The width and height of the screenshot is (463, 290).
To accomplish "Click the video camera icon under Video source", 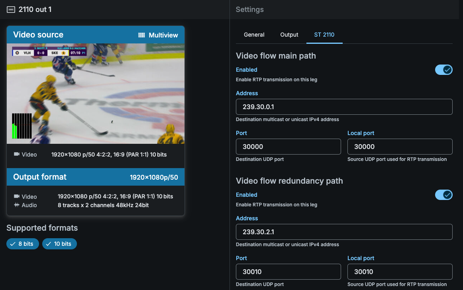I will point(17,154).
